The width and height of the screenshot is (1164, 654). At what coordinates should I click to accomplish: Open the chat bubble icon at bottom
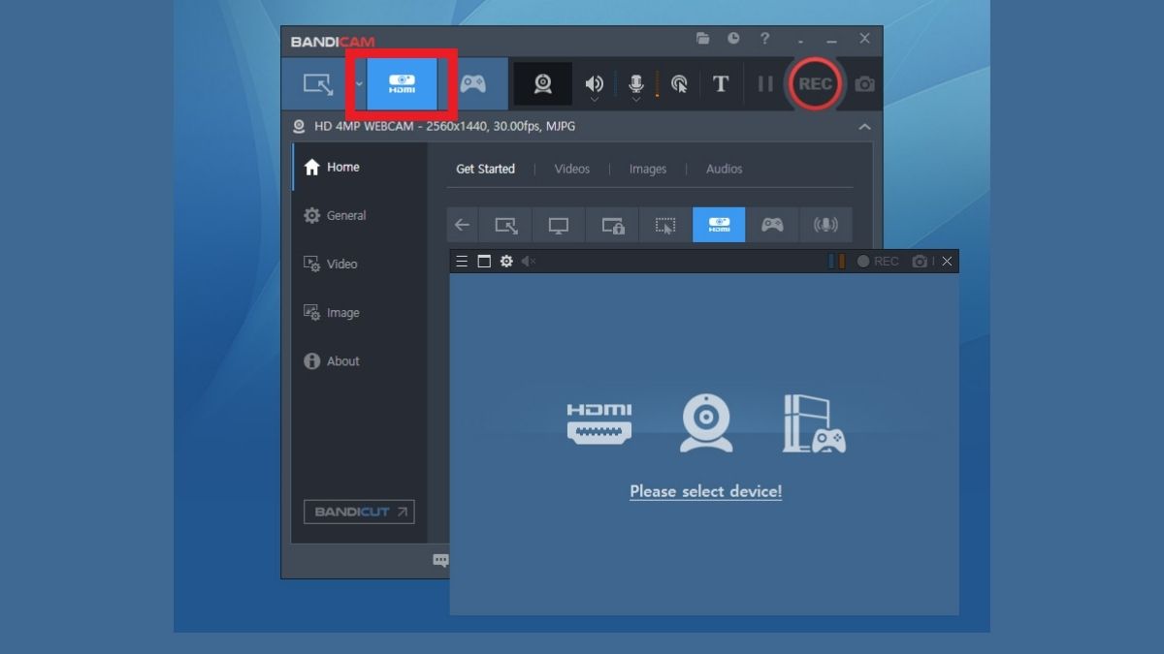tap(440, 560)
